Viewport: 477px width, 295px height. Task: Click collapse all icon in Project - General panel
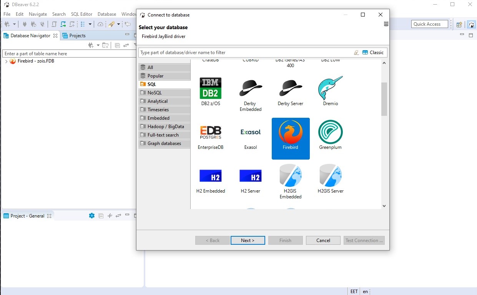(101, 216)
